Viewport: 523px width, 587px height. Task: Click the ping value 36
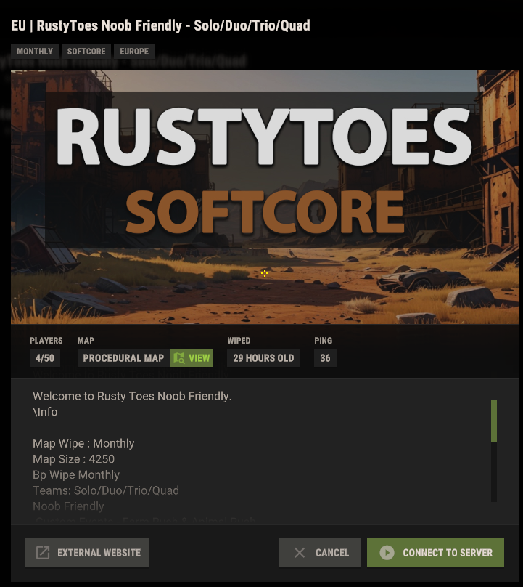tap(325, 358)
